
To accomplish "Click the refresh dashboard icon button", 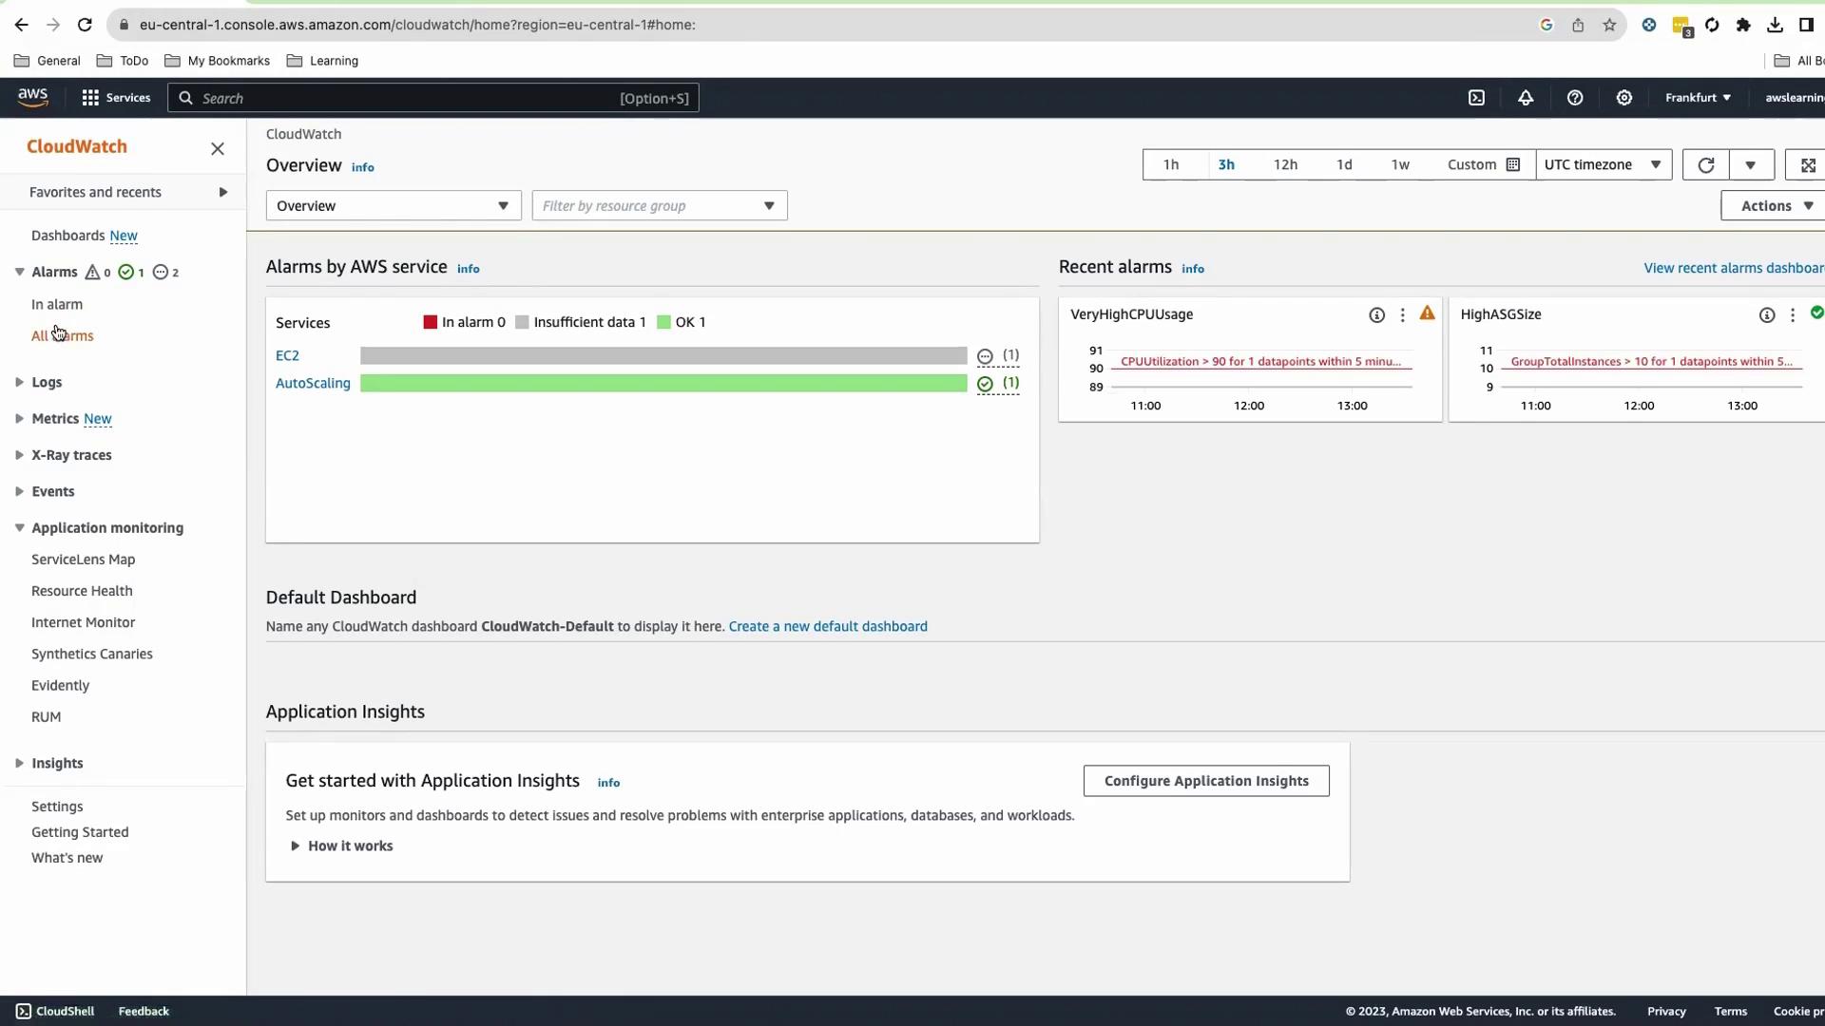I will click(x=1706, y=164).
